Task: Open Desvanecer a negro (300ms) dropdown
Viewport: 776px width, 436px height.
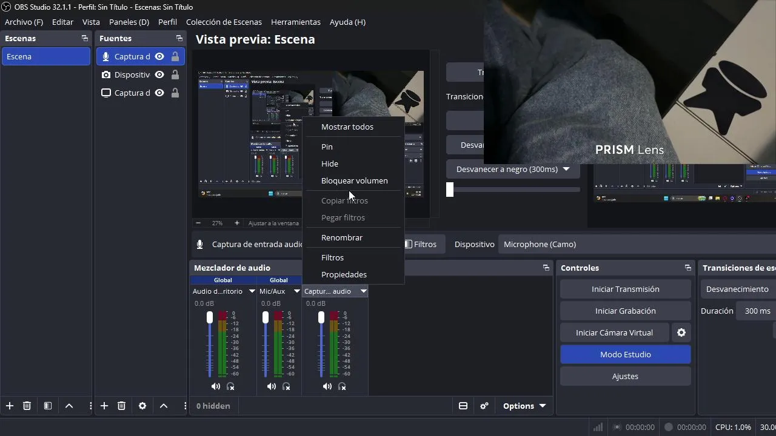Action: (x=513, y=169)
